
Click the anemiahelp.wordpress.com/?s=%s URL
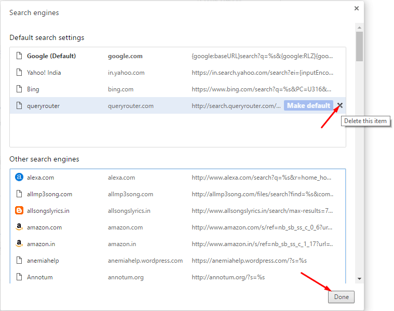(249, 261)
